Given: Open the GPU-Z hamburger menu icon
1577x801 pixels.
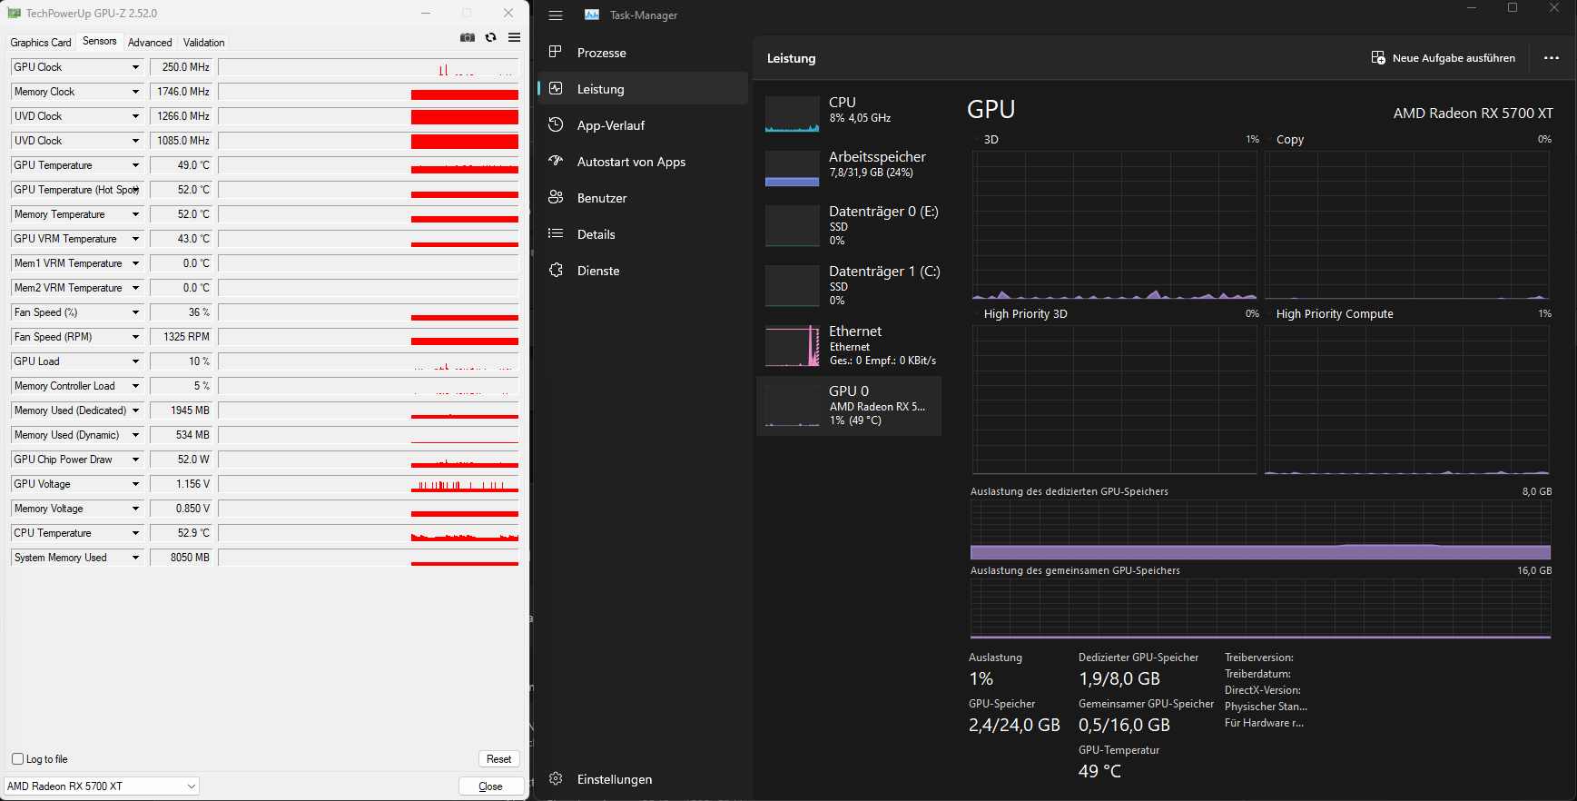Looking at the screenshot, I should click(515, 37).
